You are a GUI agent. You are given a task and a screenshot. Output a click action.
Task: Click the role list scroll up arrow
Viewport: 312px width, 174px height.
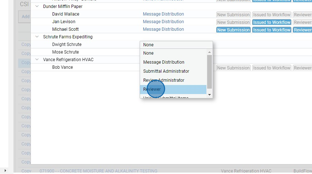point(209,52)
